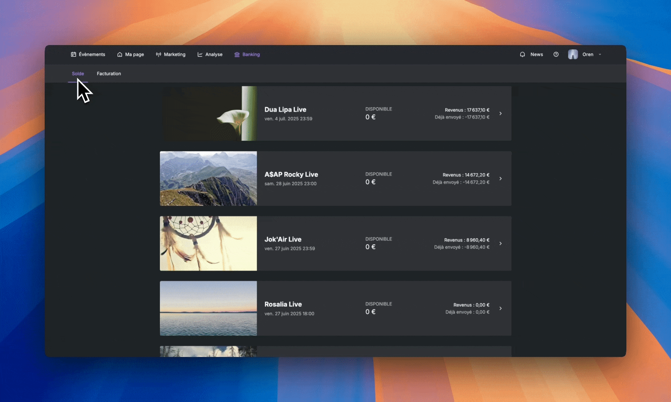This screenshot has height=402, width=671.
Task: Click the Oren profile avatar
Action: click(x=573, y=54)
